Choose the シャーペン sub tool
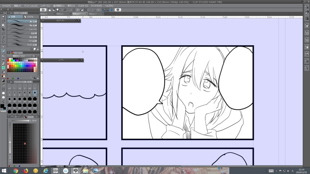 [22, 29]
